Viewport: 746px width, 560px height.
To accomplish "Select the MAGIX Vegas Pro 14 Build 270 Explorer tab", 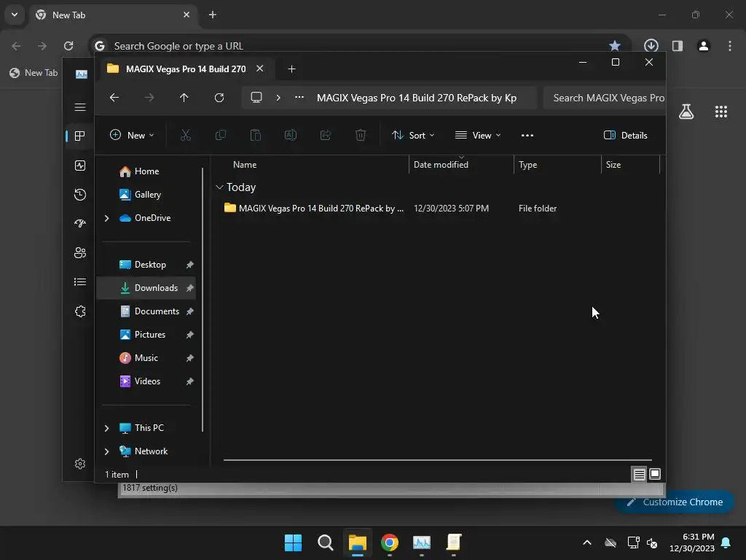I will tap(186, 69).
